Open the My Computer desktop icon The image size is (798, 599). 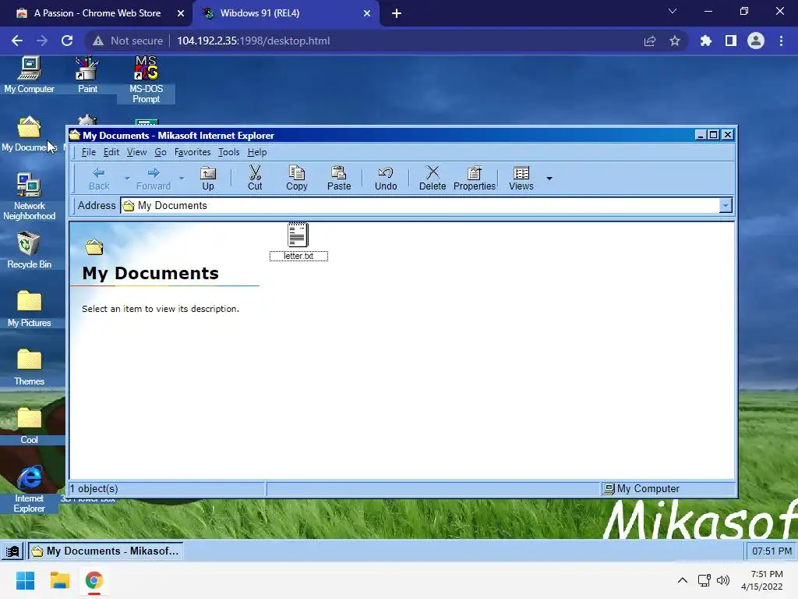(29, 75)
